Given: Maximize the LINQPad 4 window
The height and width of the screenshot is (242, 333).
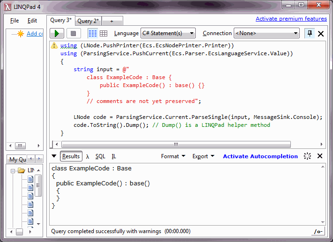Looking at the screenshot, I should click(301, 5).
